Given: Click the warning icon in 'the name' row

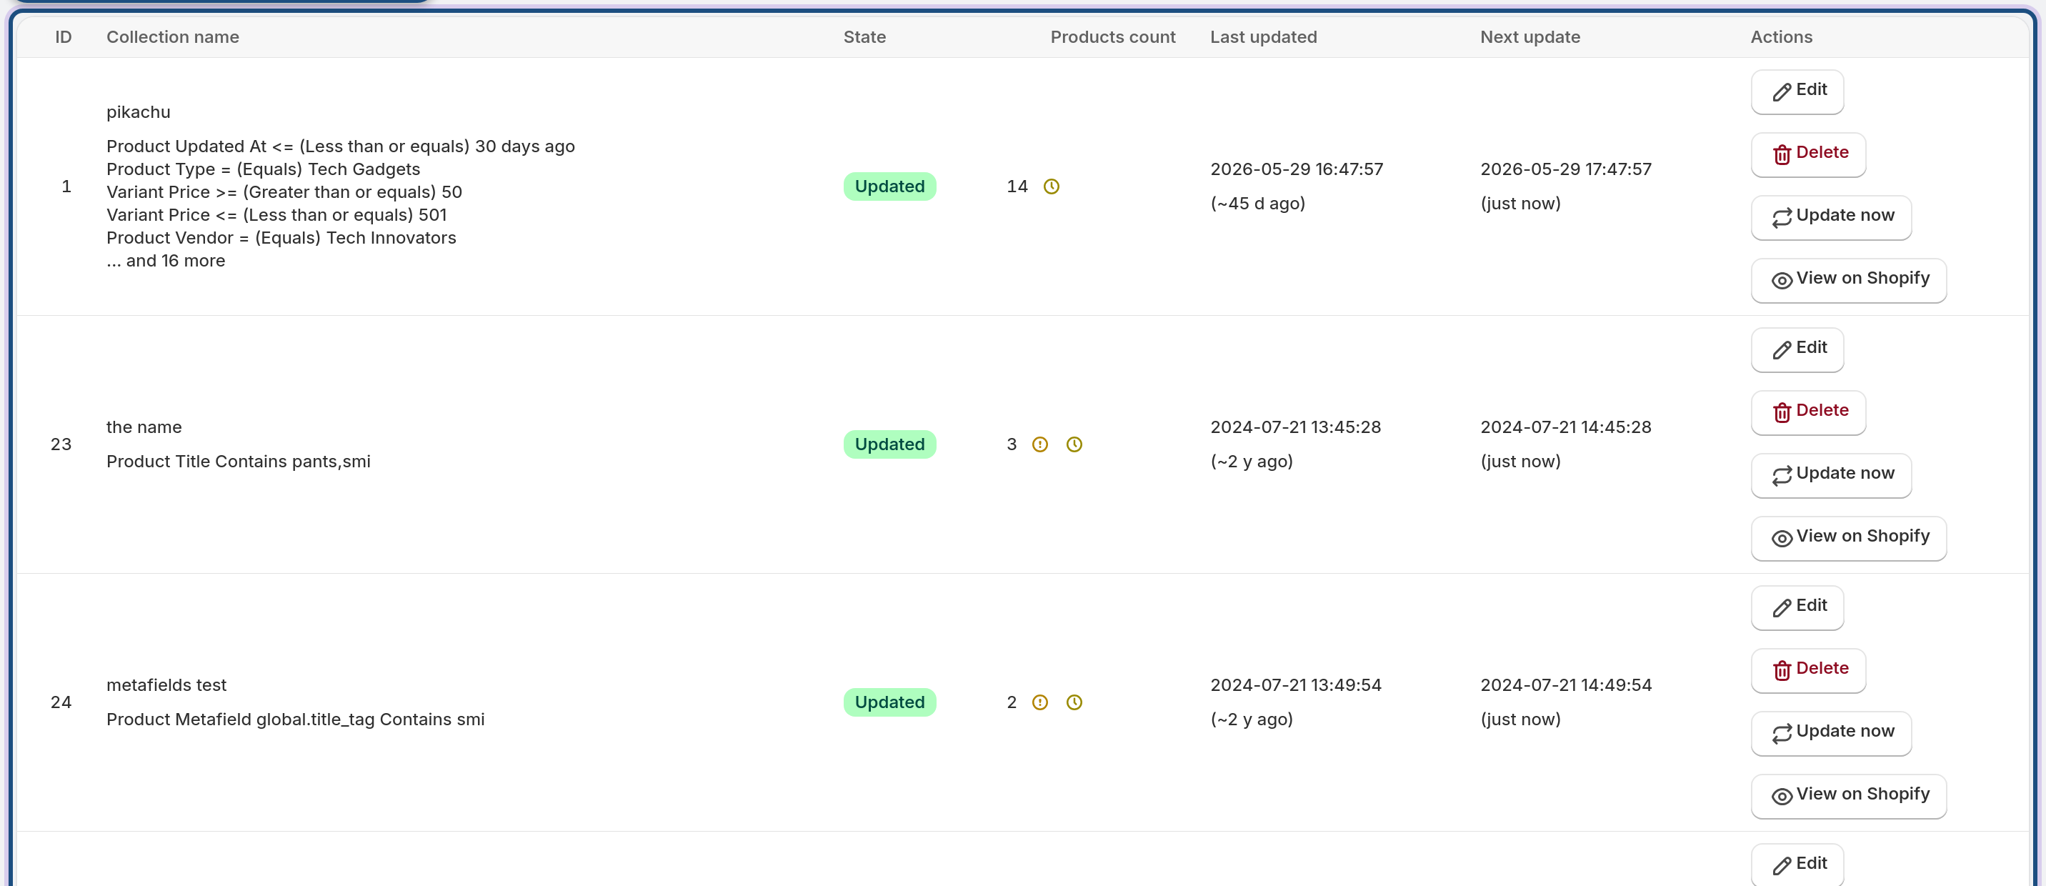Looking at the screenshot, I should pos(1039,444).
